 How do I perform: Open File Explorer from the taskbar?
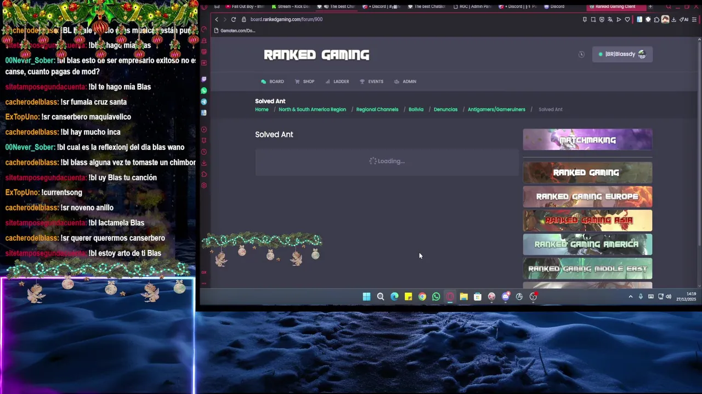click(463, 297)
